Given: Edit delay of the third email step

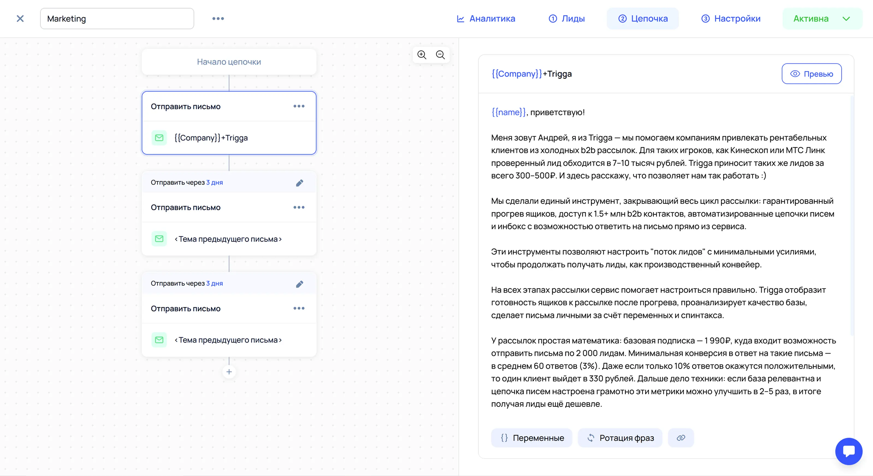Looking at the screenshot, I should (x=299, y=284).
